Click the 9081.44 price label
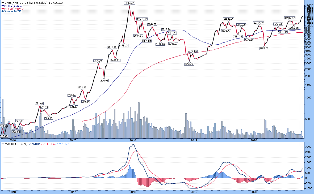Image resolution: width=314 pixels, height=194 pixels. point(283,32)
